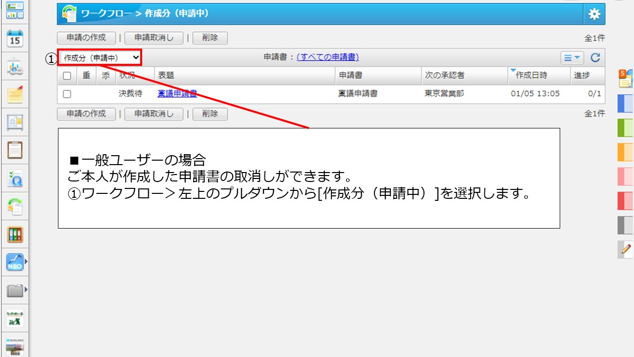Select the pencil edit icon on right edge
The image size is (634, 357).
[x=626, y=249]
